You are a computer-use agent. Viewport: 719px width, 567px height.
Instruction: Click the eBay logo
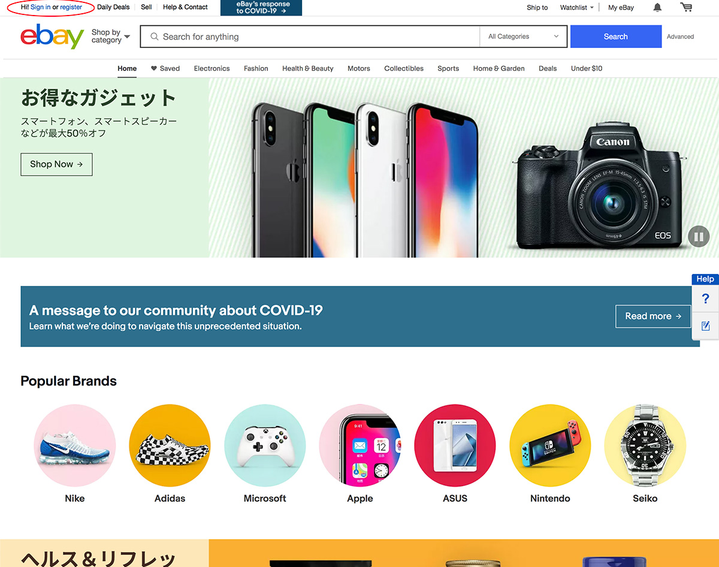52,37
